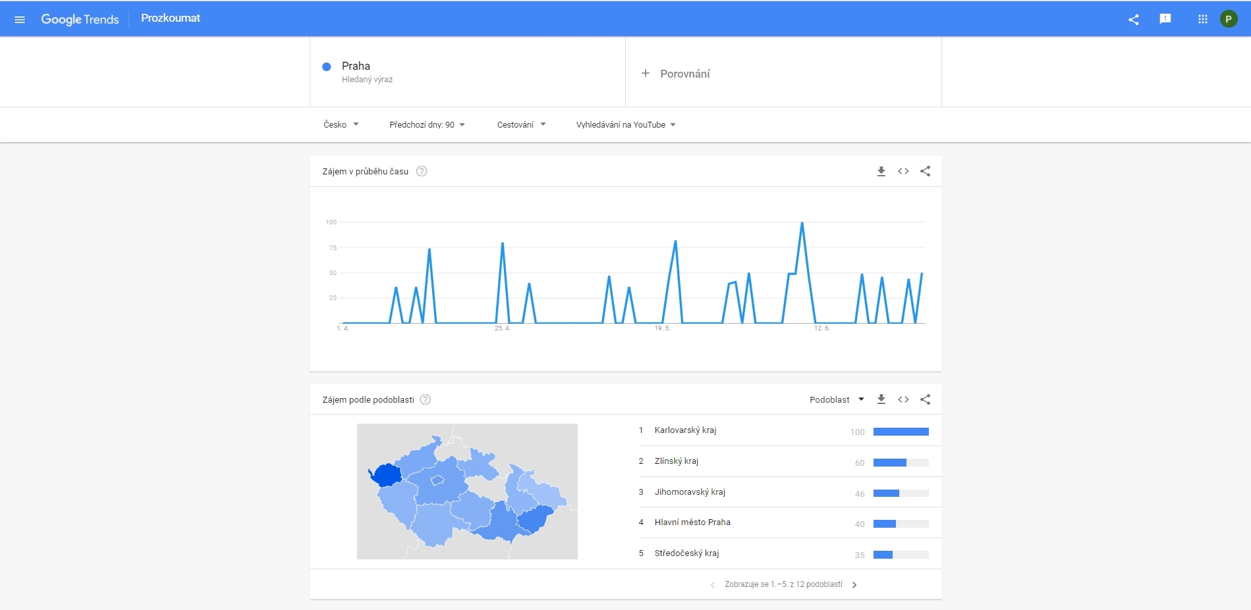Switch category from Cestování

click(x=521, y=124)
